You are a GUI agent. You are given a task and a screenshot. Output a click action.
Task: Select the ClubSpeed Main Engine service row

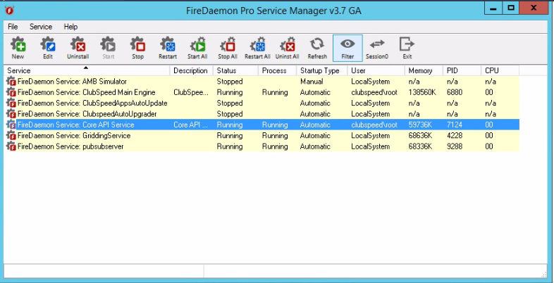click(x=261, y=92)
